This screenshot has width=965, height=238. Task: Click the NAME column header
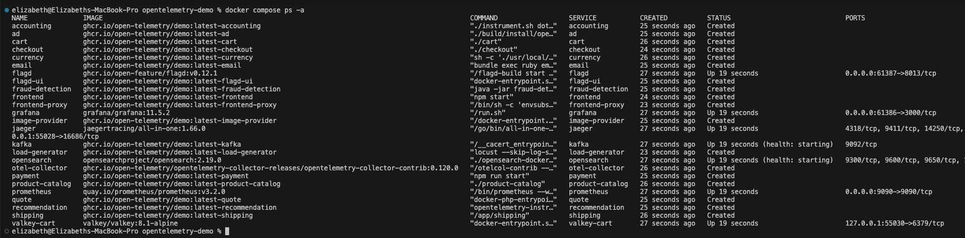[x=19, y=18]
